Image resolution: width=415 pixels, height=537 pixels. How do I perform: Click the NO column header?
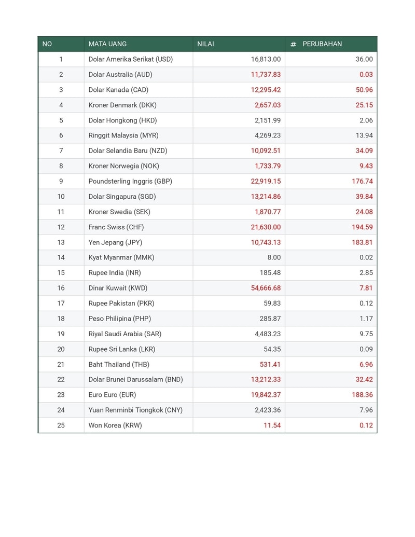coord(47,44)
